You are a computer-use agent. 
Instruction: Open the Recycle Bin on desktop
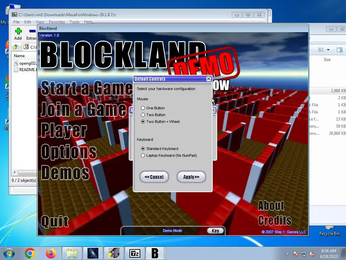point(329,231)
